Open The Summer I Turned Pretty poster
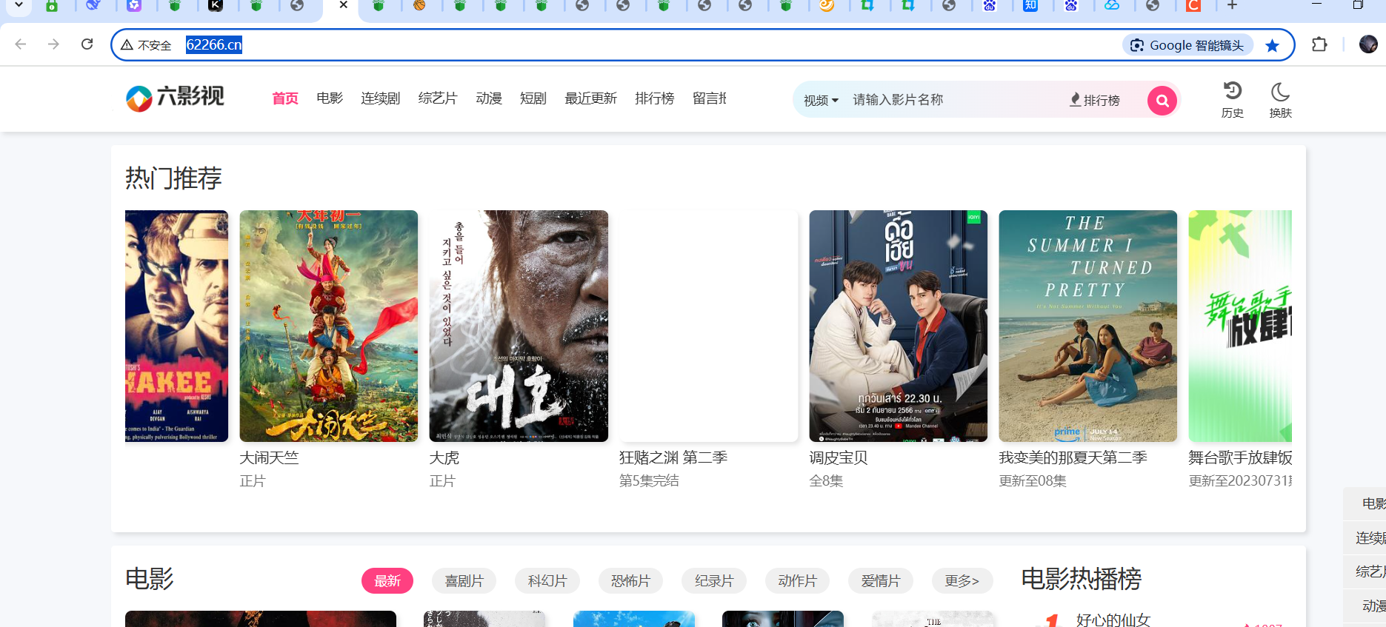 [1087, 326]
